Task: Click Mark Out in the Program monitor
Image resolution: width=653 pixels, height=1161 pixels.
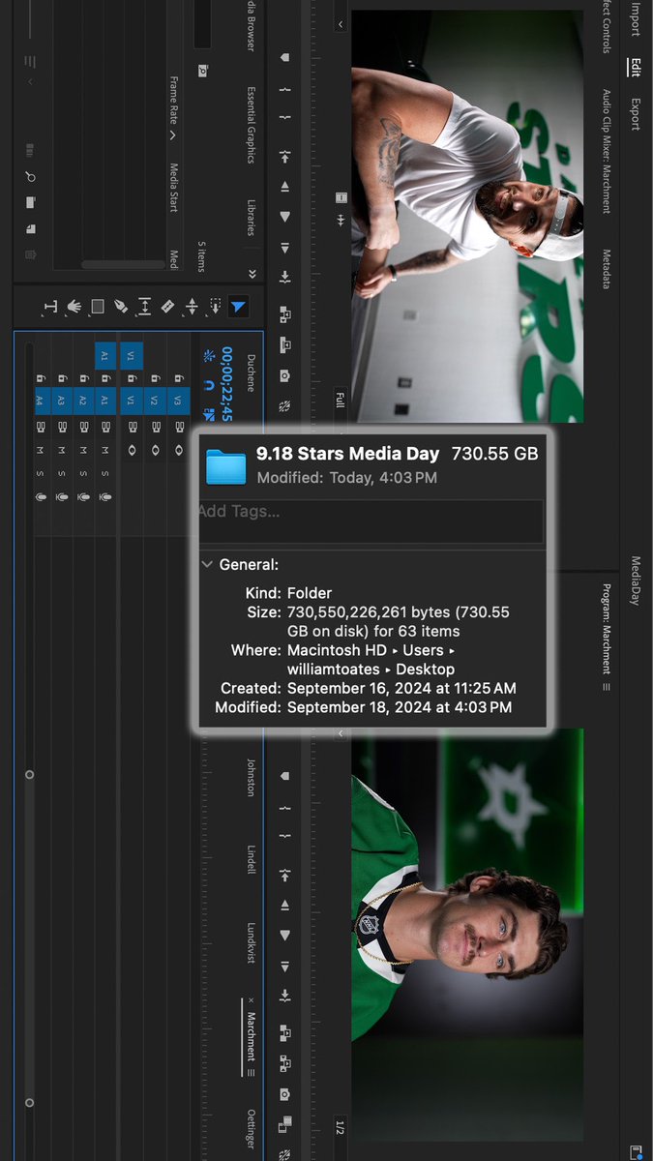Action: click(285, 838)
